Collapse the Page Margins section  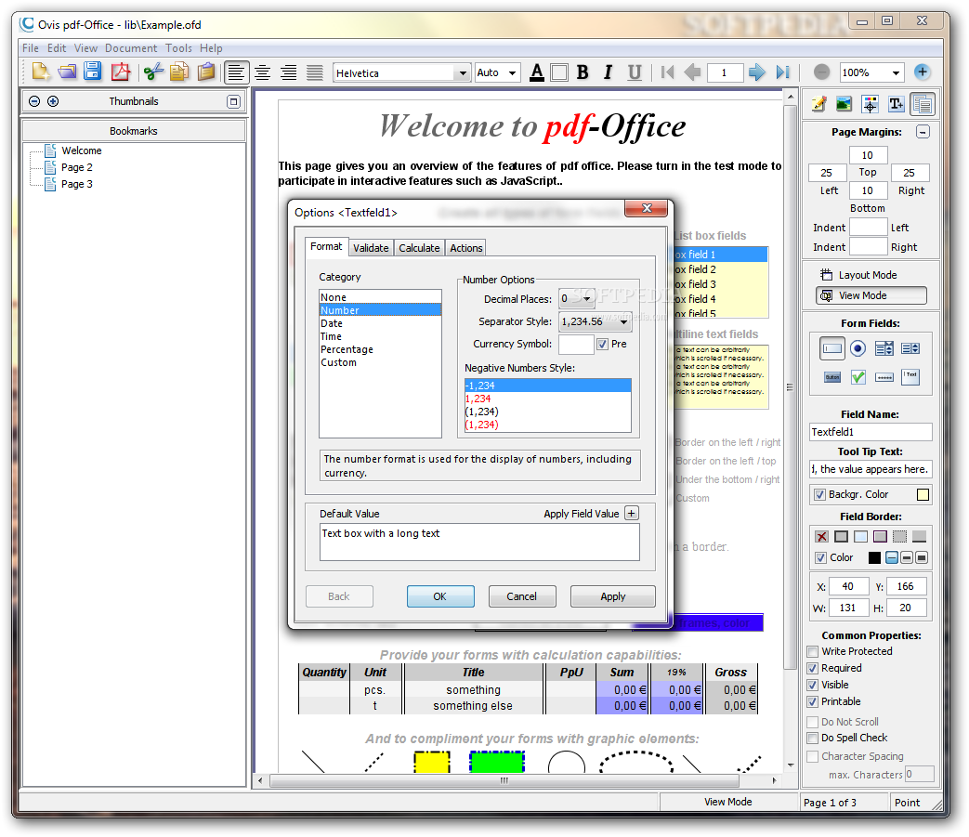tap(923, 132)
